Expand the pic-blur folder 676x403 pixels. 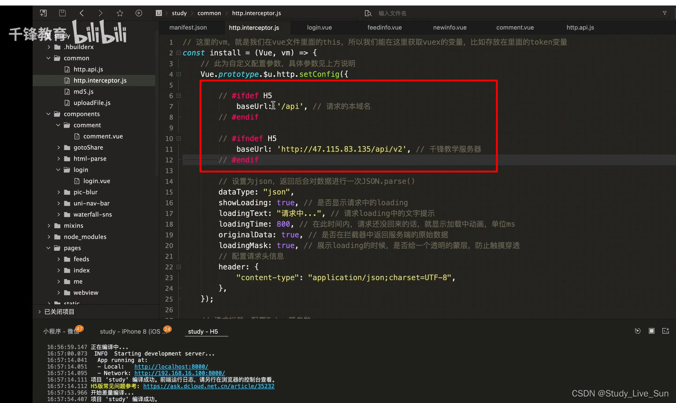(59, 192)
